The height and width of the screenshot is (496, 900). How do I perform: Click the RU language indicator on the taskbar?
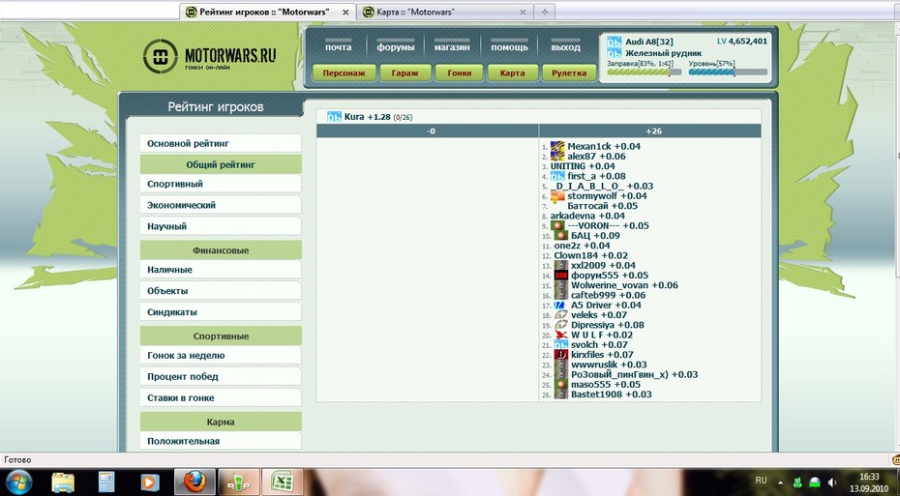[761, 480]
